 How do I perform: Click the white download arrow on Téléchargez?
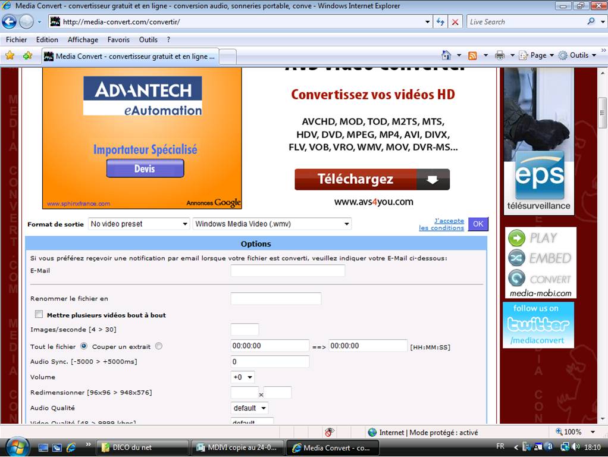tap(433, 180)
